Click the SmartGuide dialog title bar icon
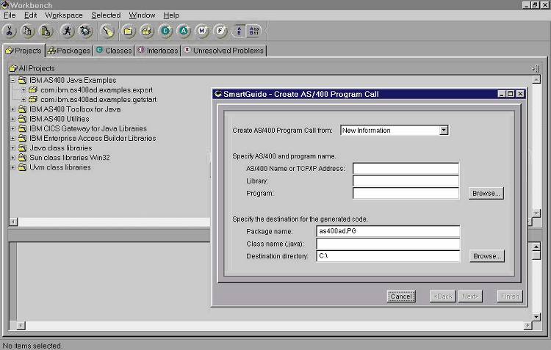551x350 pixels. [218, 94]
